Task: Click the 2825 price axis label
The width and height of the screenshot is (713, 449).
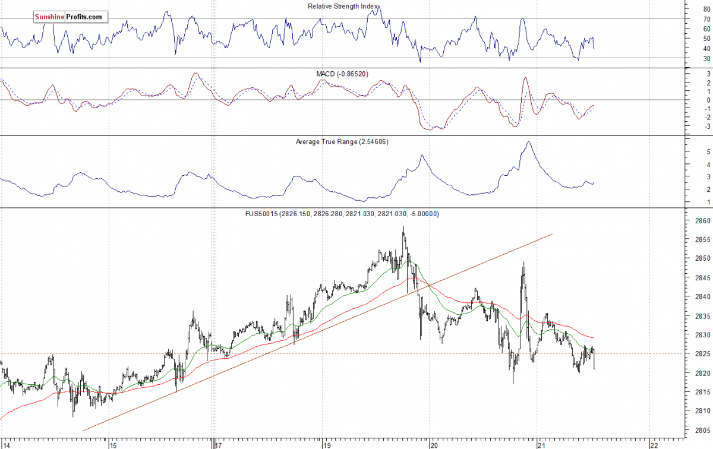Action: point(702,354)
